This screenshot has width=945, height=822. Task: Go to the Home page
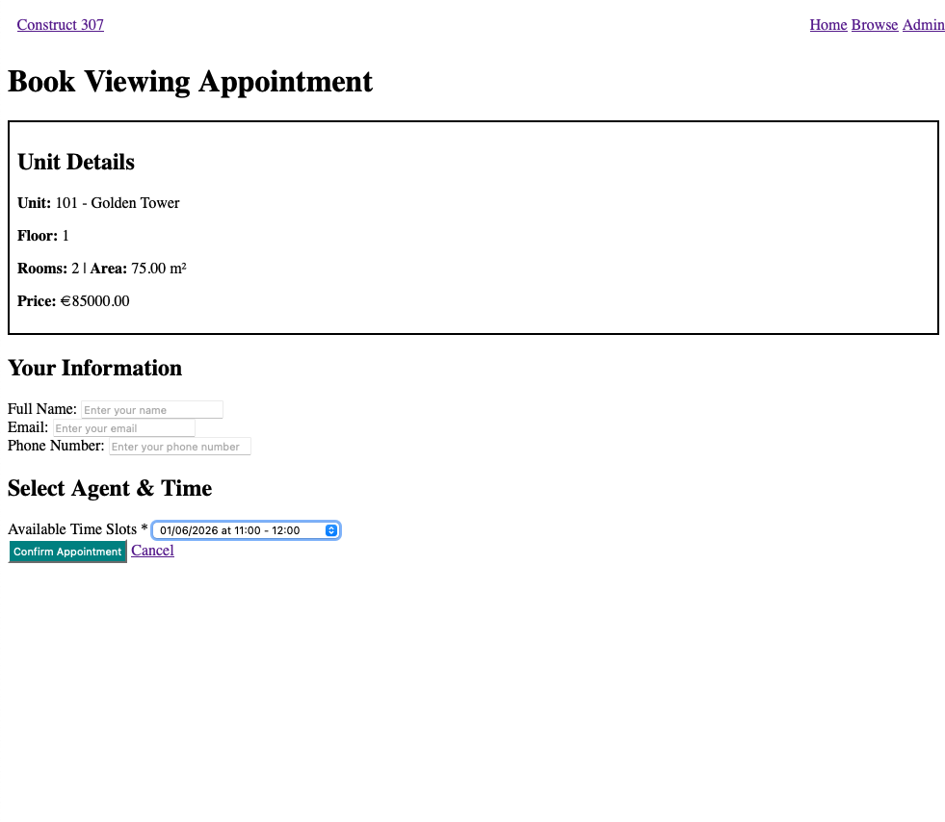click(827, 25)
